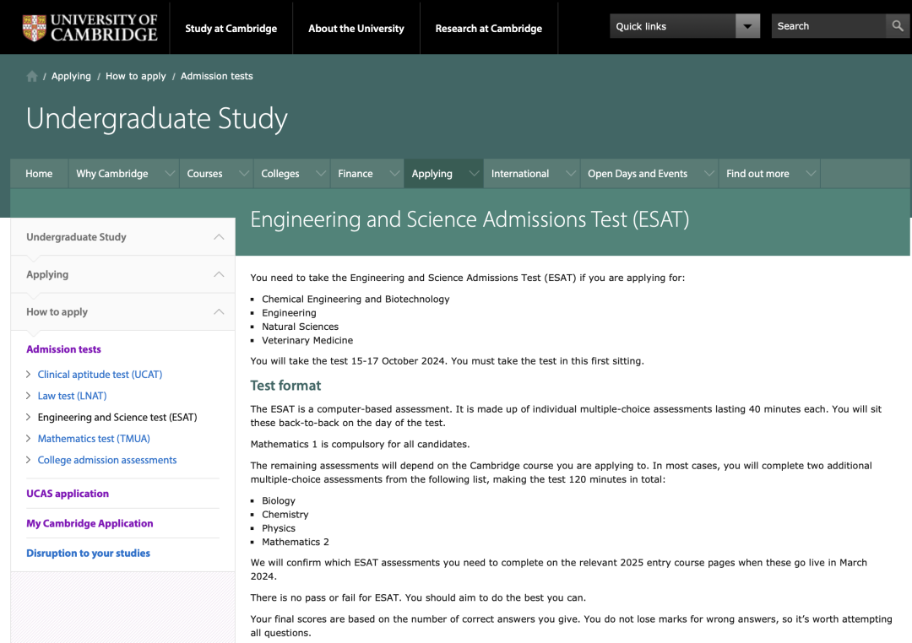Viewport: 912px width, 643px height.
Task: Click Admission tests breadcrumb link
Action: (216, 76)
